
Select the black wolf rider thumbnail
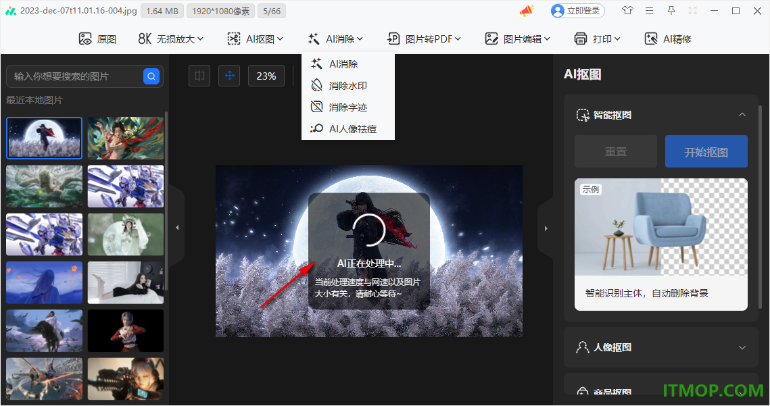coord(44,330)
